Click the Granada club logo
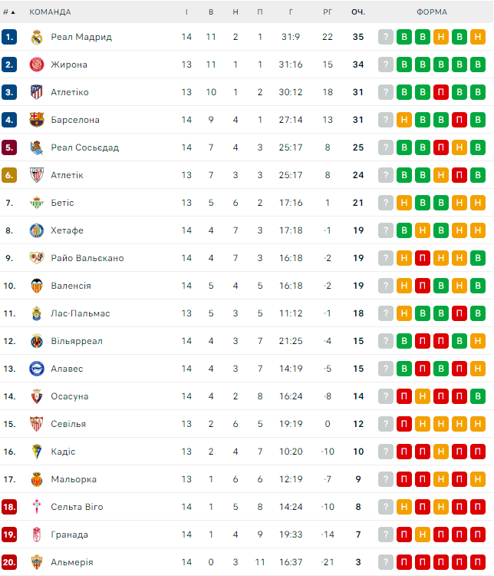This screenshot has width=494, height=576. 36,535
